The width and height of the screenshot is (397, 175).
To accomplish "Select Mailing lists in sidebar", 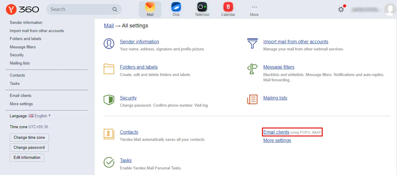I will [x=20, y=63].
